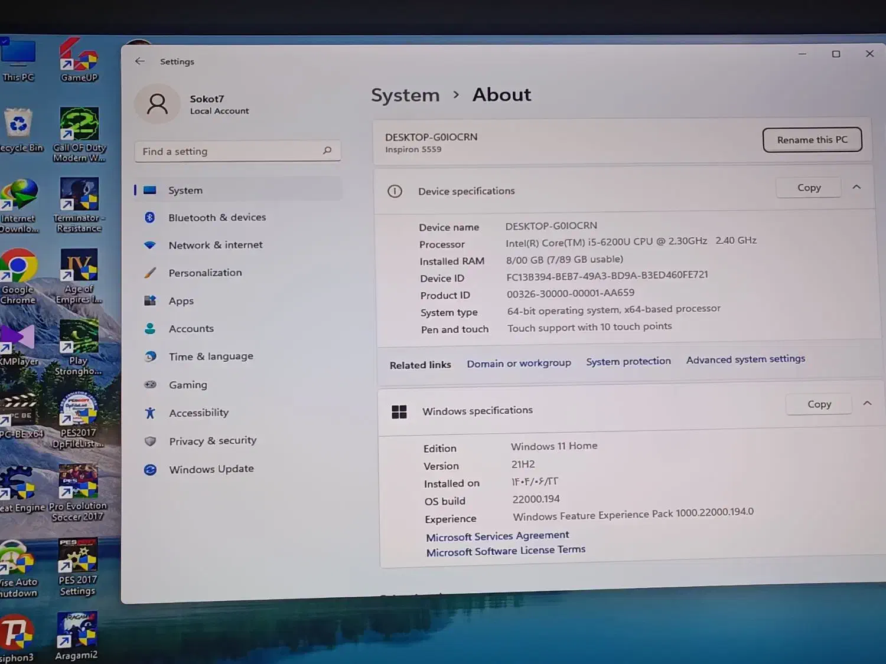886x664 pixels.
Task: Collapse the Windows specifications section
Action: pos(867,403)
